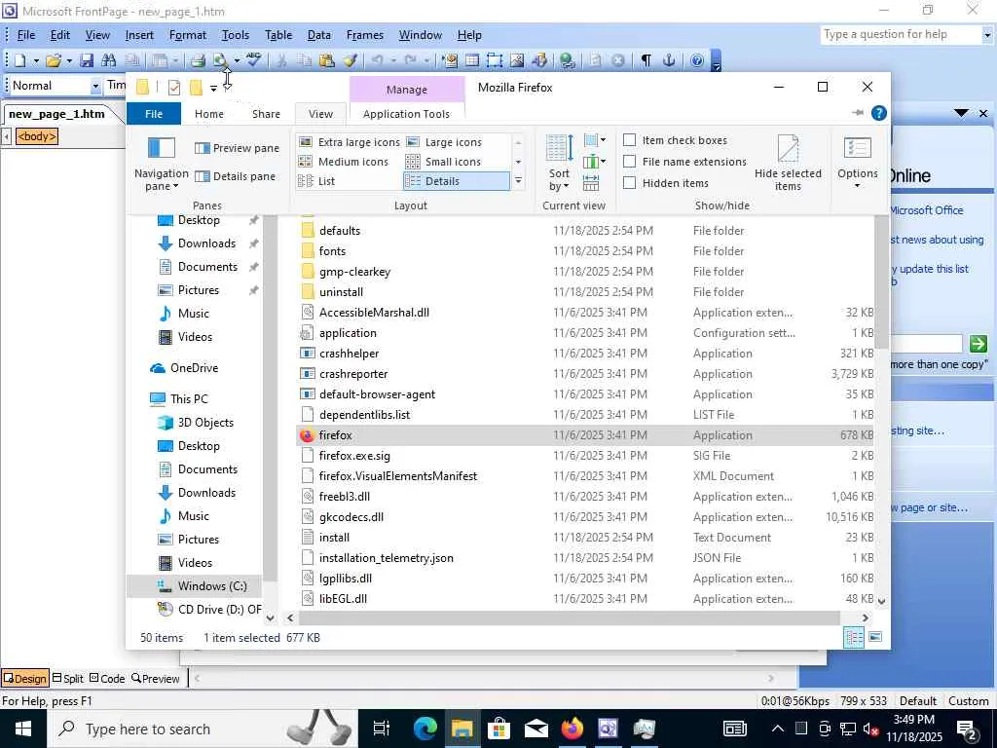
Task: Open Microsoft Store from the taskbar
Action: coord(499,729)
